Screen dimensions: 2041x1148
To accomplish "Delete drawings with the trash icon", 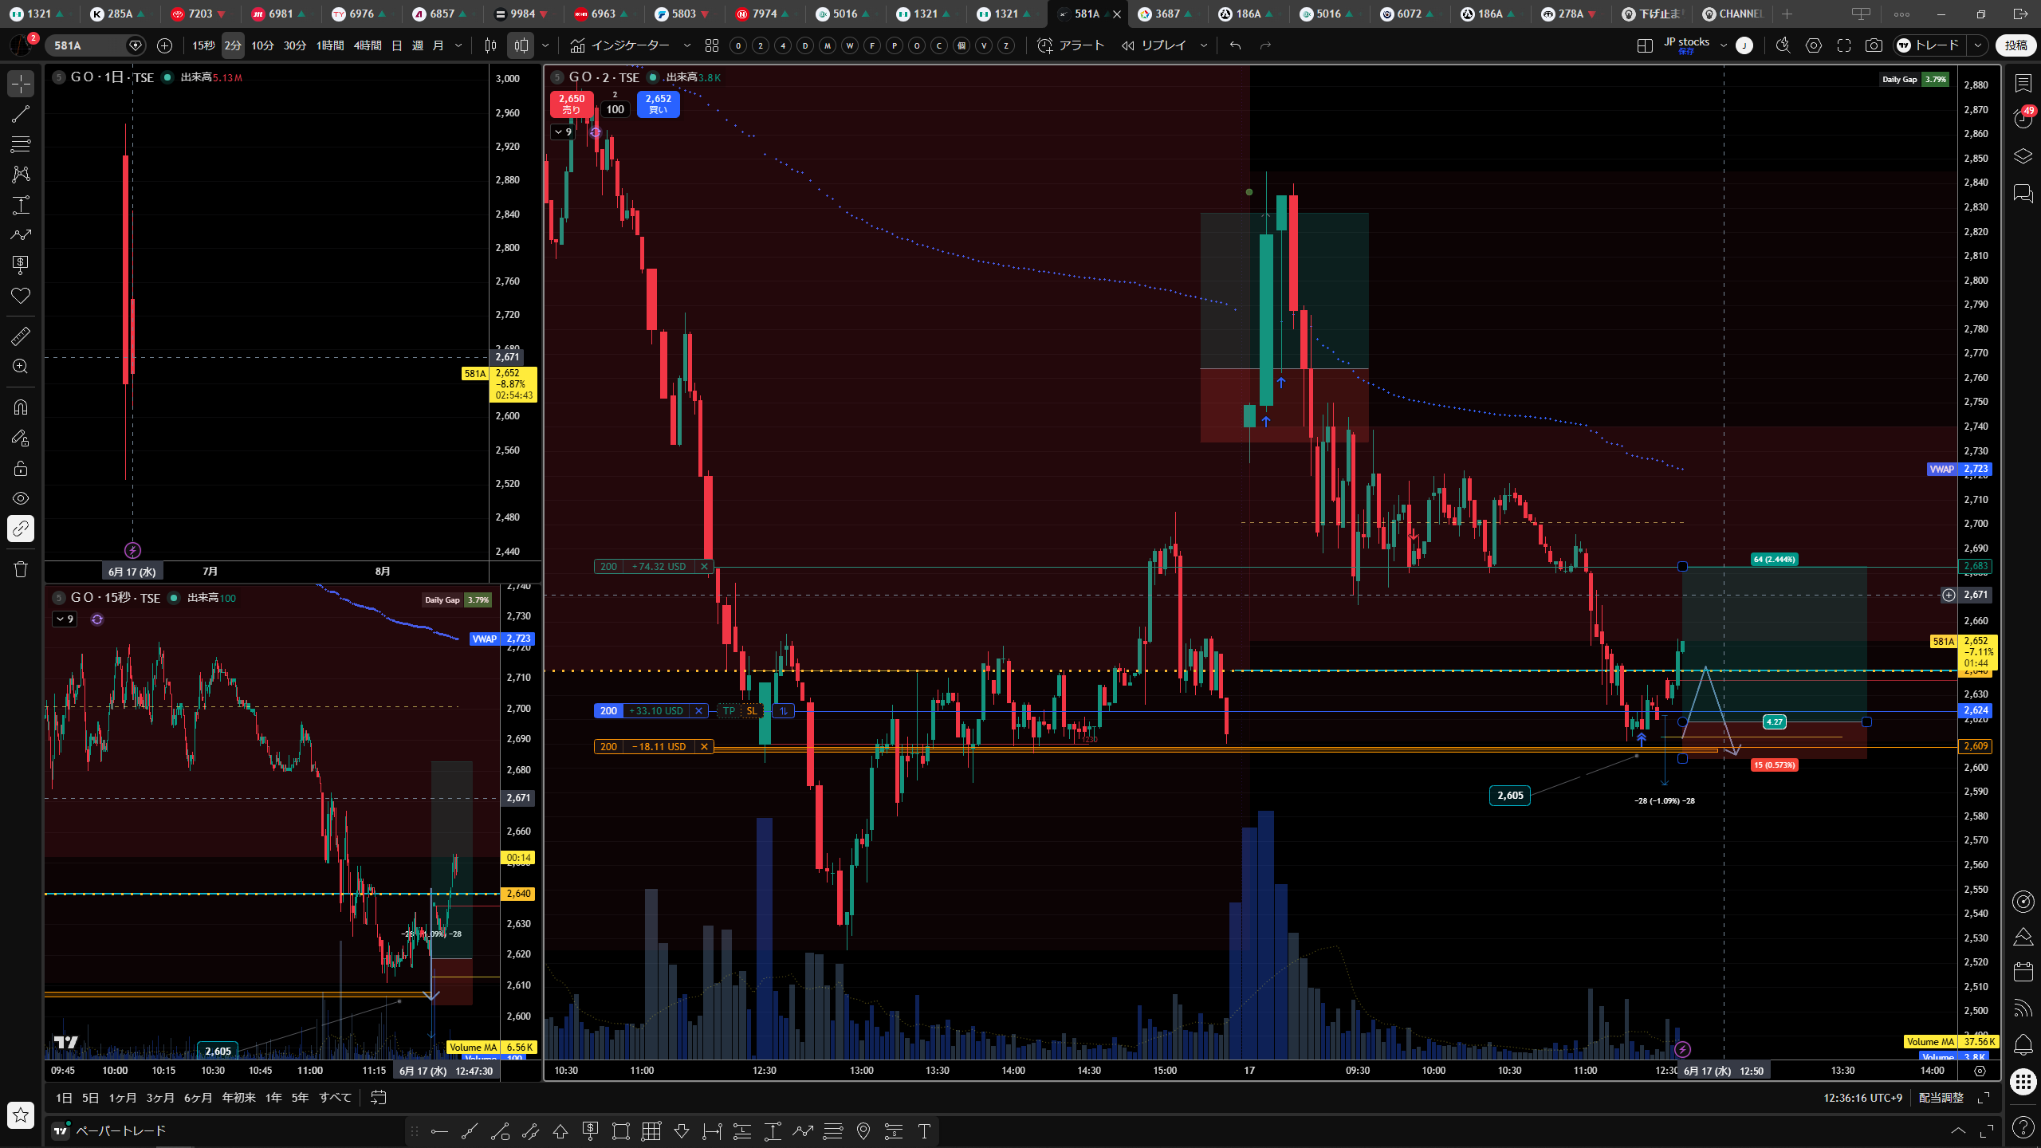I will 21,569.
